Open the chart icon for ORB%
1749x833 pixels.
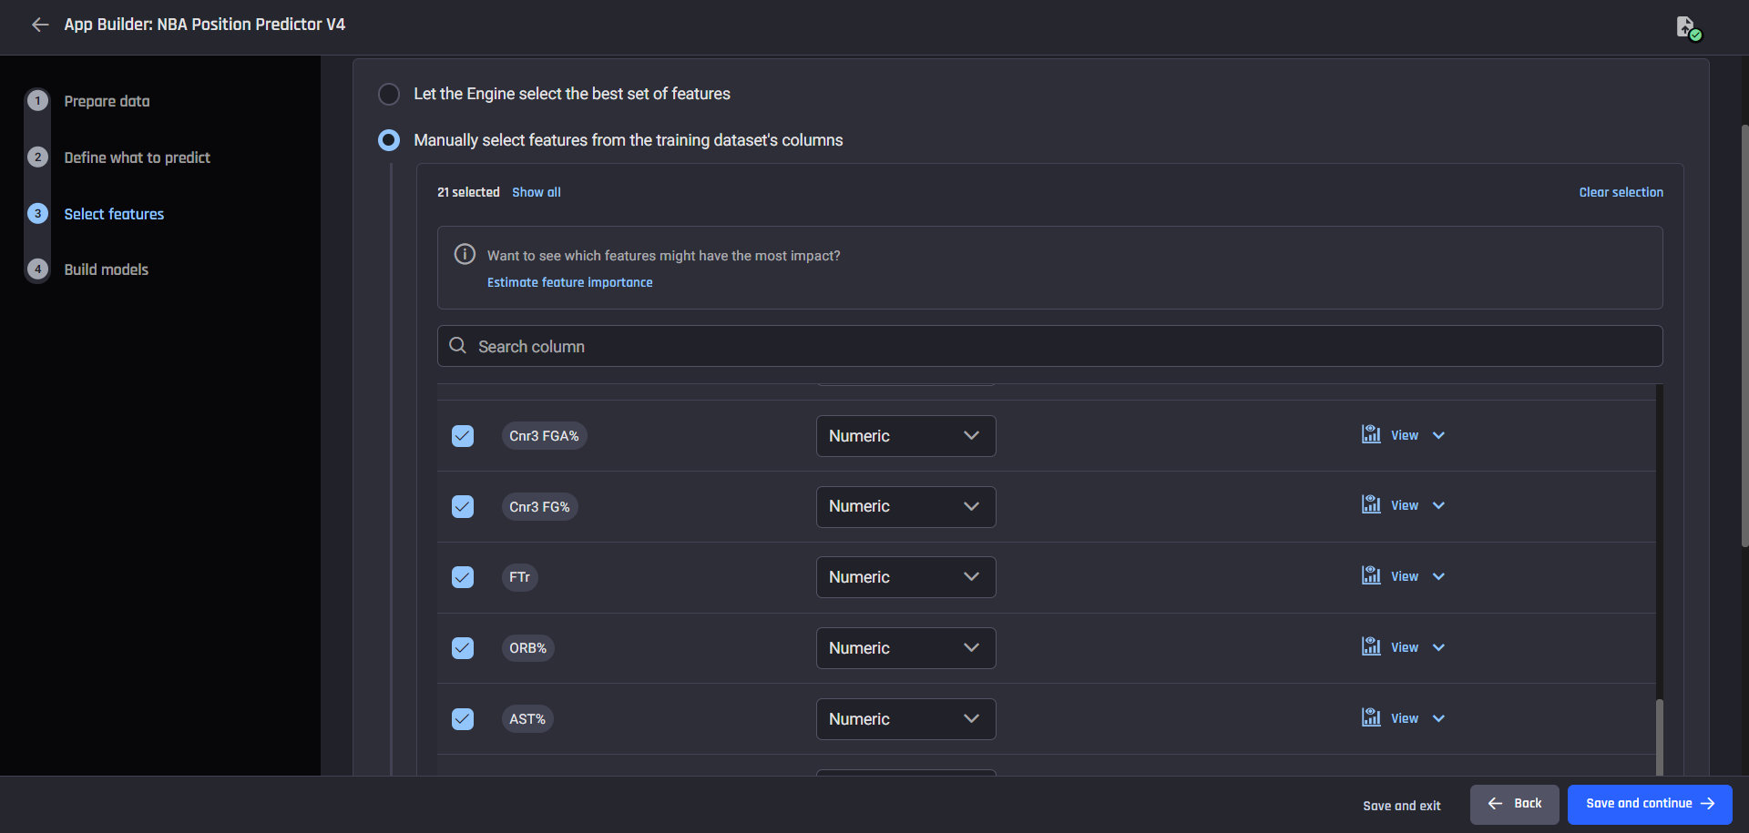click(x=1371, y=646)
